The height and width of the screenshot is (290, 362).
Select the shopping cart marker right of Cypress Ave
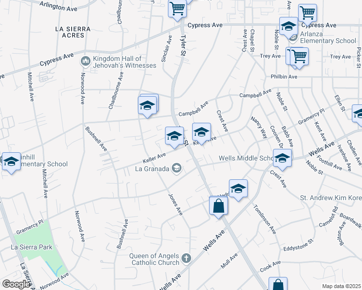pos(307,13)
